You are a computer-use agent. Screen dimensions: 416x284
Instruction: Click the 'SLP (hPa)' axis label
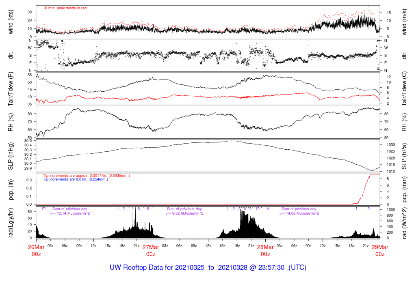coord(404,156)
